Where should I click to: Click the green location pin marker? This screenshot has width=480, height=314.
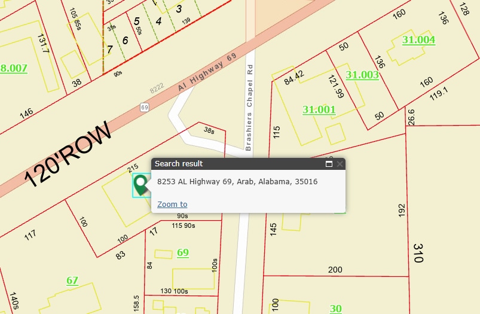(x=141, y=184)
